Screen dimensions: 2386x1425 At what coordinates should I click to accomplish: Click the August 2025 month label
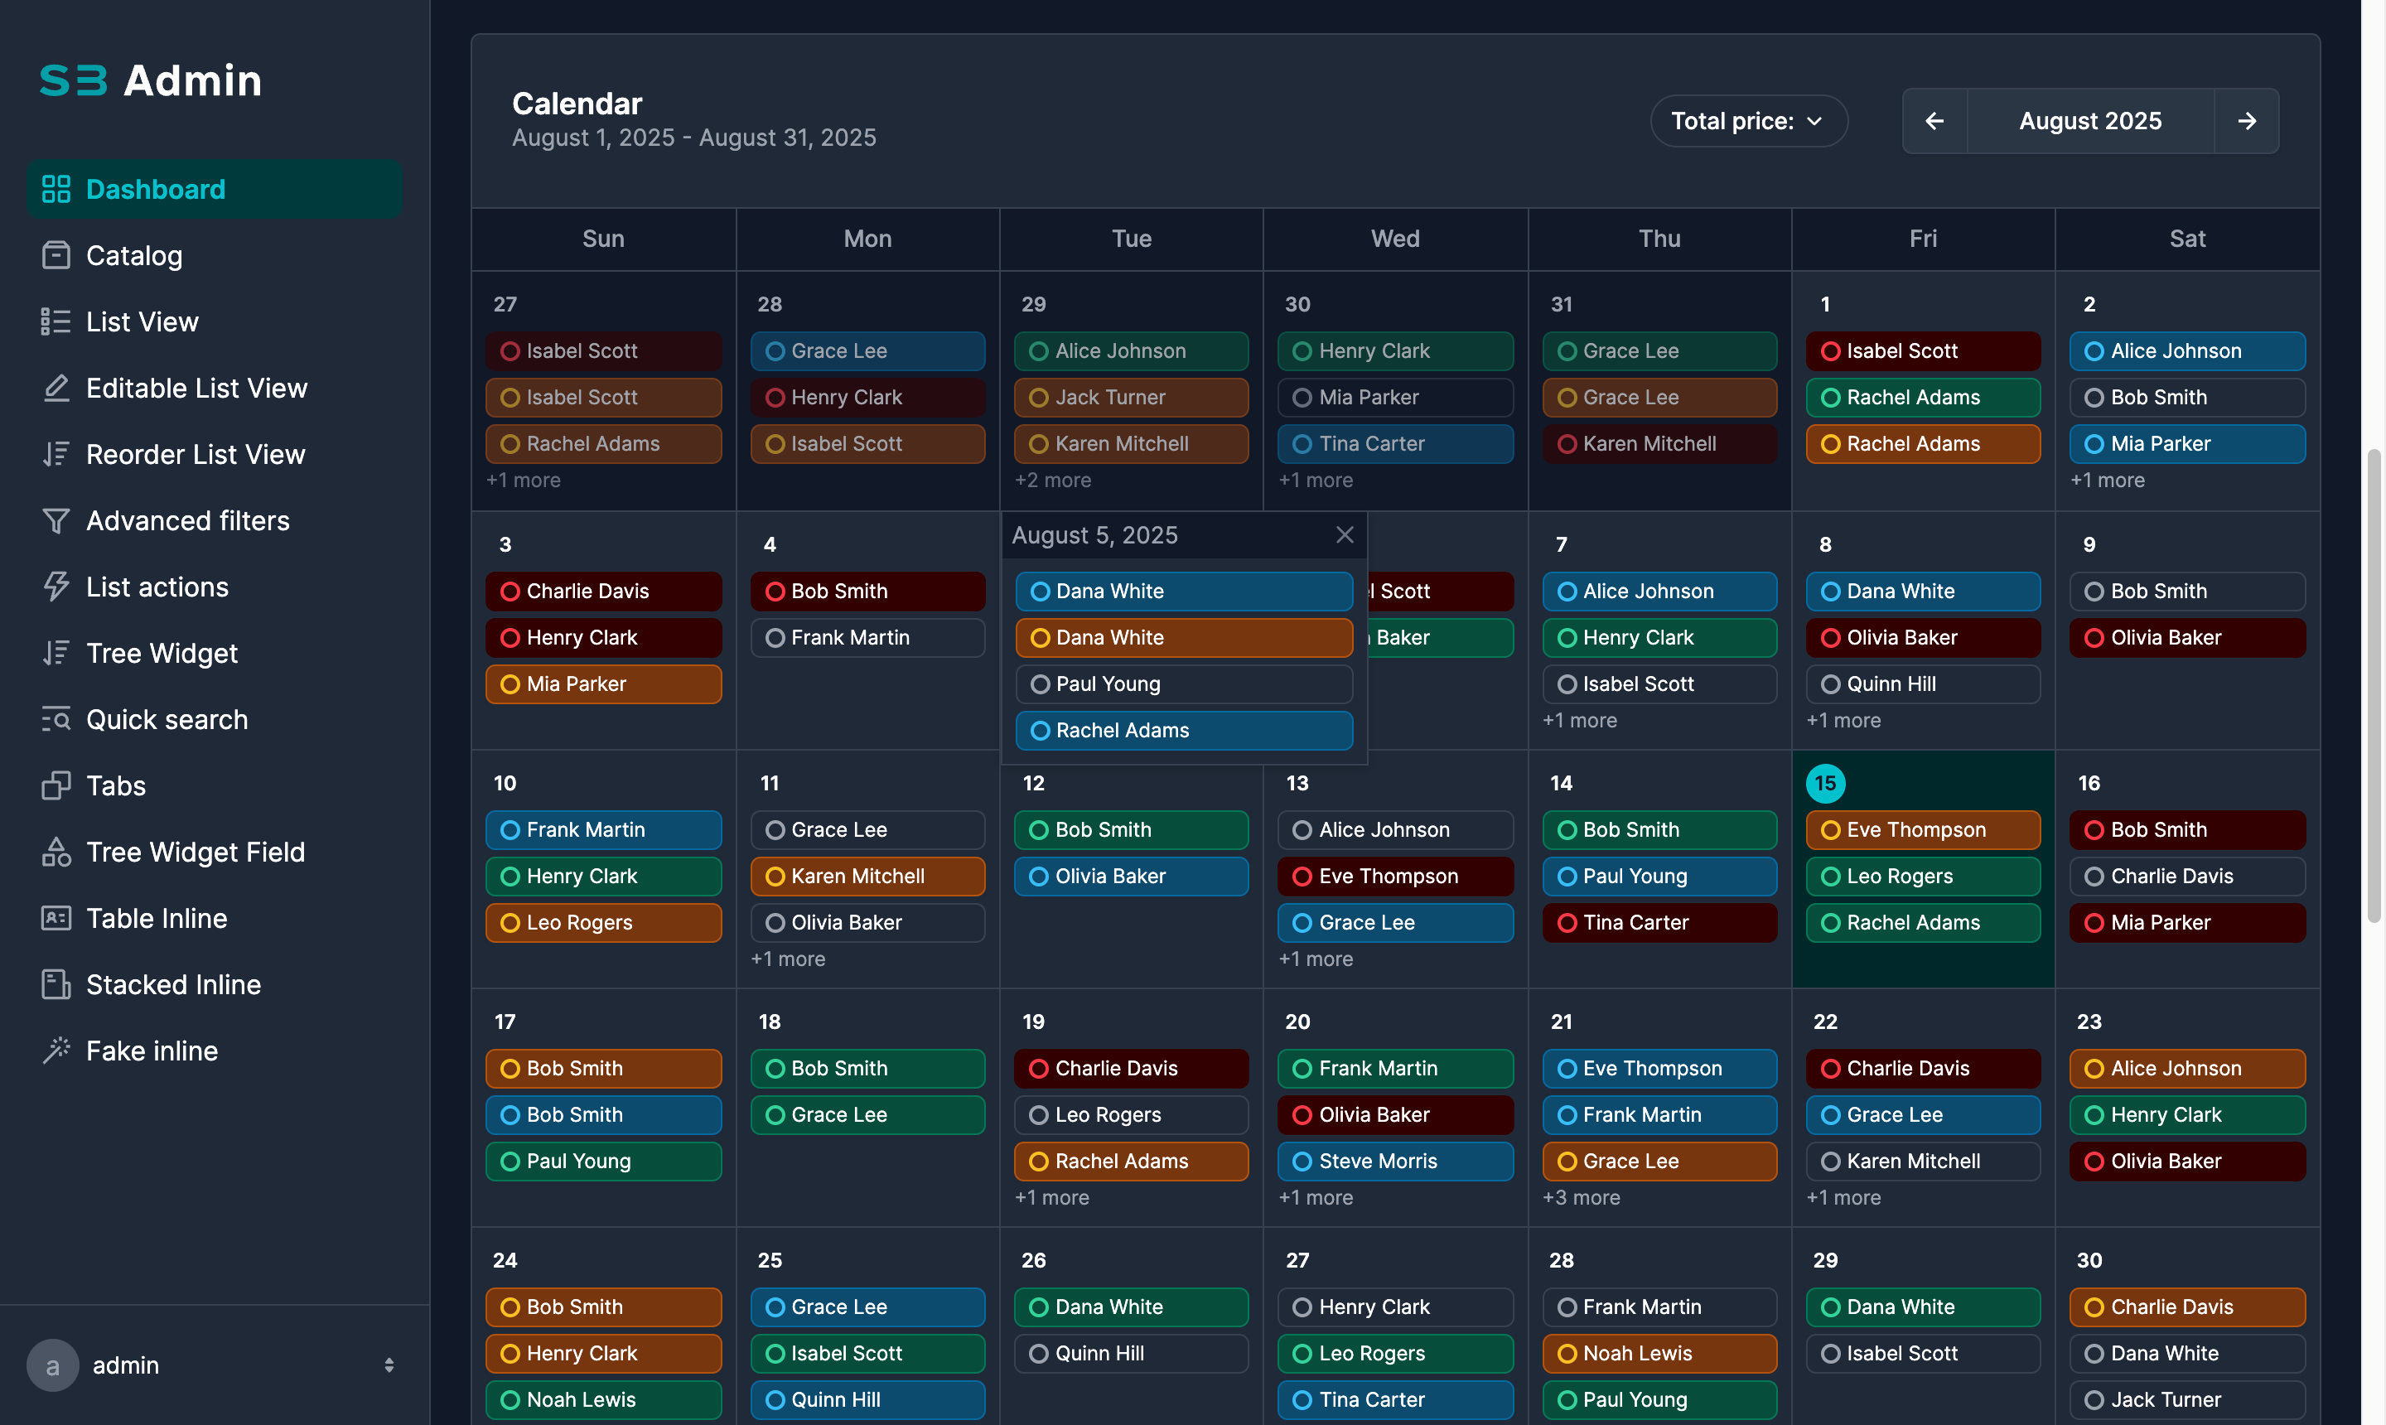point(2090,121)
